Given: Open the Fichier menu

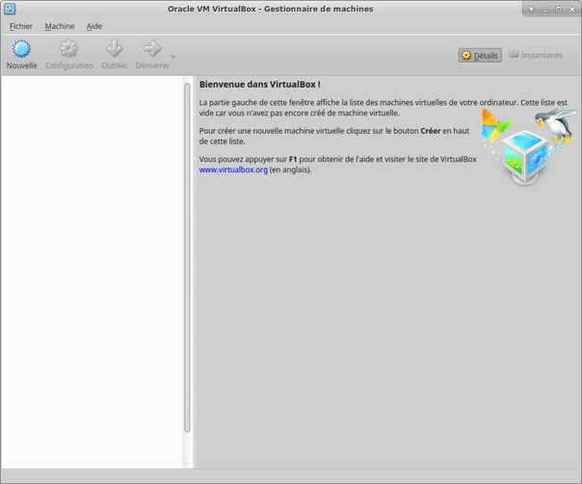Looking at the screenshot, I should pos(21,26).
